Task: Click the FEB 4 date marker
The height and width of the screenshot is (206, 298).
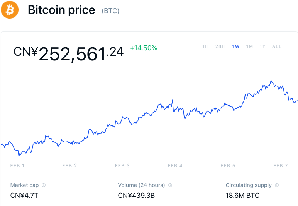Action: point(175,166)
